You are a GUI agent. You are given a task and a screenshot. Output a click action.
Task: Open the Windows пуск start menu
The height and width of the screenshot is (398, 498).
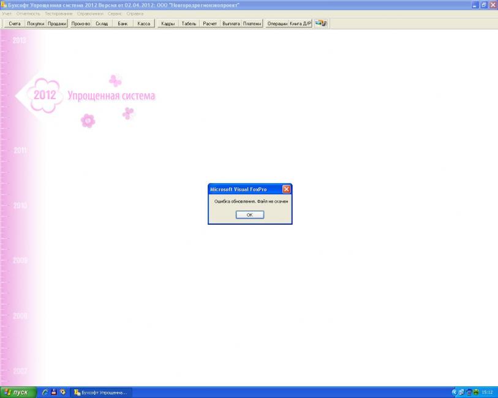click(x=18, y=392)
